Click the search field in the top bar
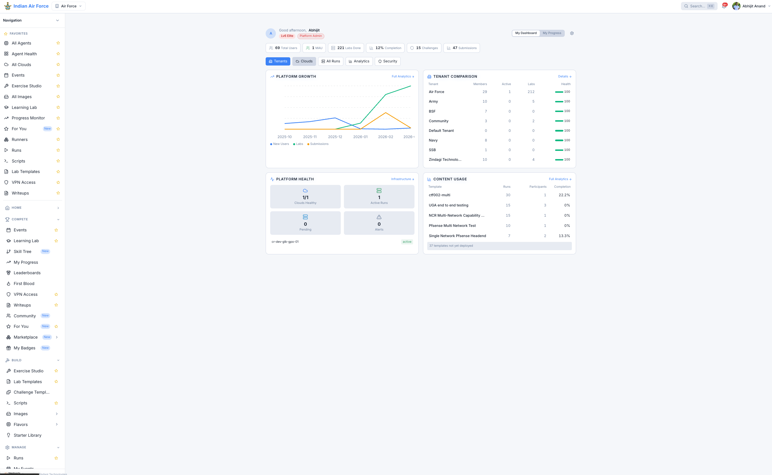772x475 pixels. point(699,6)
